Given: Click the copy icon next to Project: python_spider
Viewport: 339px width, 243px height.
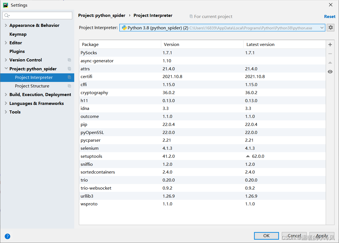Looking at the screenshot, I should [x=69, y=69].
